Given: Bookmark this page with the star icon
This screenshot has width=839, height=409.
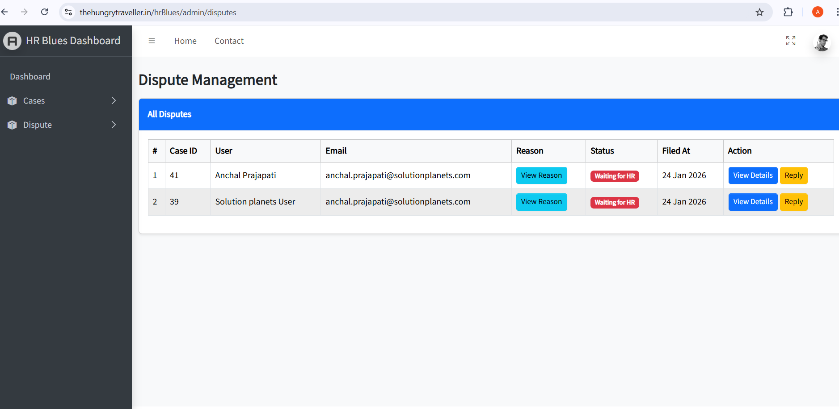Looking at the screenshot, I should pyautogui.click(x=759, y=12).
